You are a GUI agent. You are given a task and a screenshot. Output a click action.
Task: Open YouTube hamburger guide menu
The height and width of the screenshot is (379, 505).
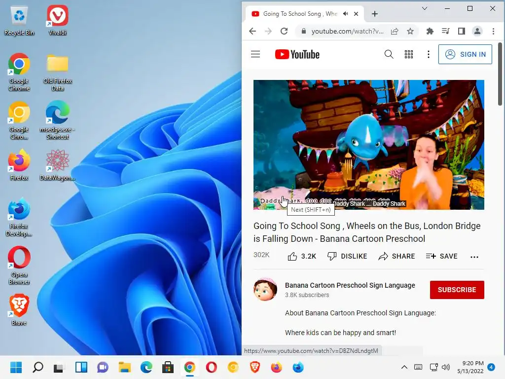[x=255, y=54]
